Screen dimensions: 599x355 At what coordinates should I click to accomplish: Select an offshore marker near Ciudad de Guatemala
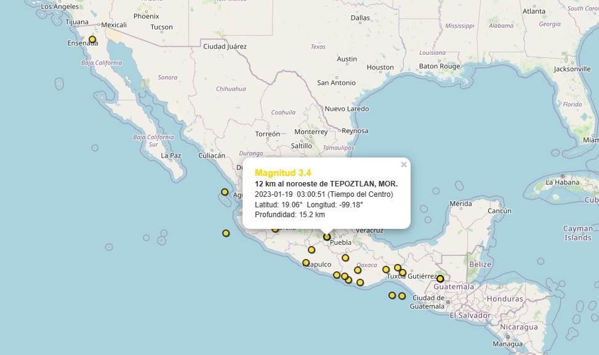point(392,295)
